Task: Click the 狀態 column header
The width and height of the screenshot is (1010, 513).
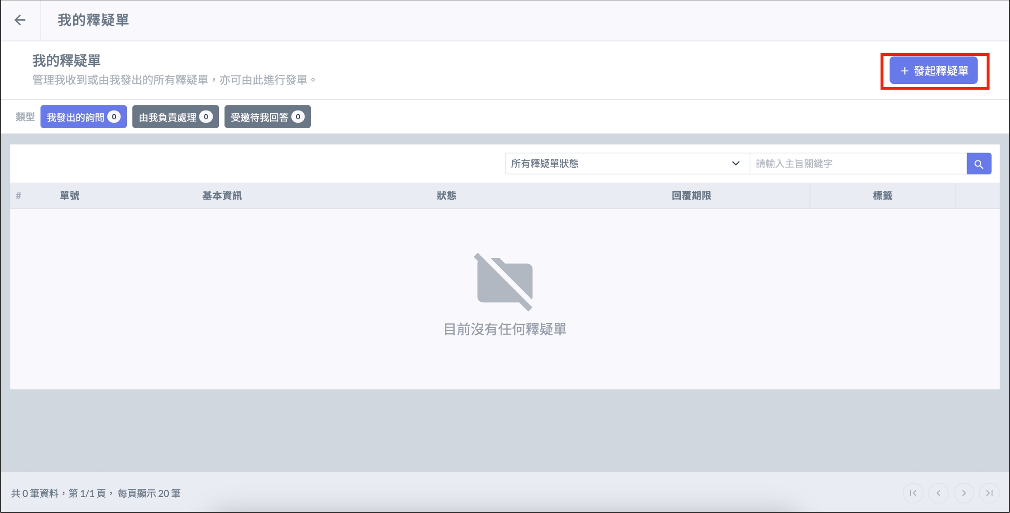Action: click(x=446, y=196)
